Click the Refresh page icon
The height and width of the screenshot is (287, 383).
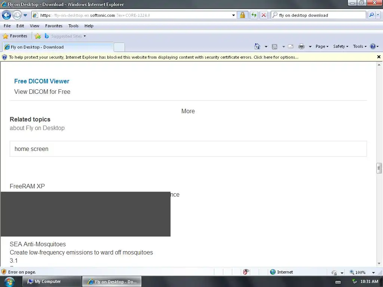click(254, 15)
